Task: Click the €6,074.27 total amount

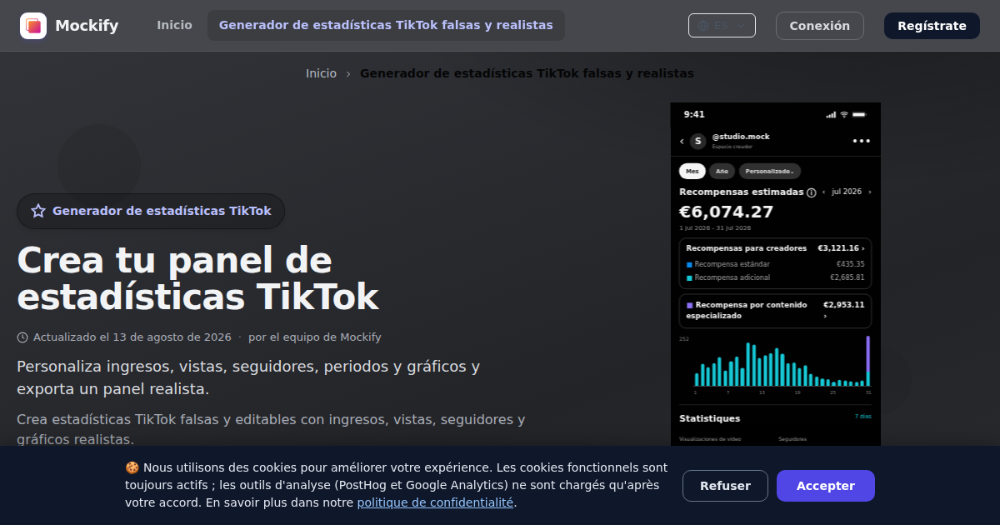Action: pos(726,212)
